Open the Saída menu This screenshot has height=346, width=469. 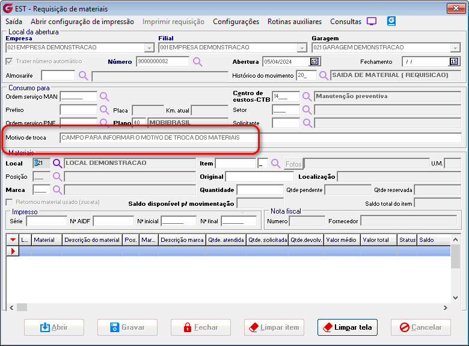pyautogui.click(x=14, y=22)
